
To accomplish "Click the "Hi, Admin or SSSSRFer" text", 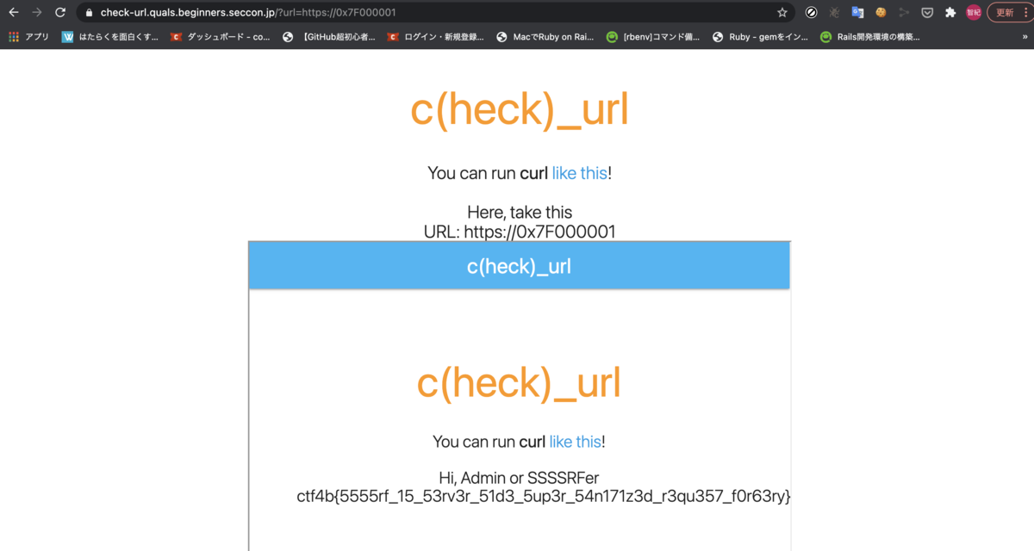I will 519,478.
